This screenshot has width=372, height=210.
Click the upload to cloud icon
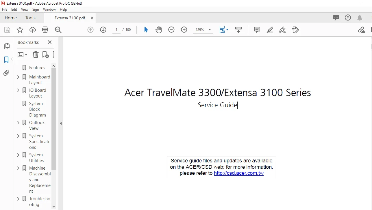33,30
